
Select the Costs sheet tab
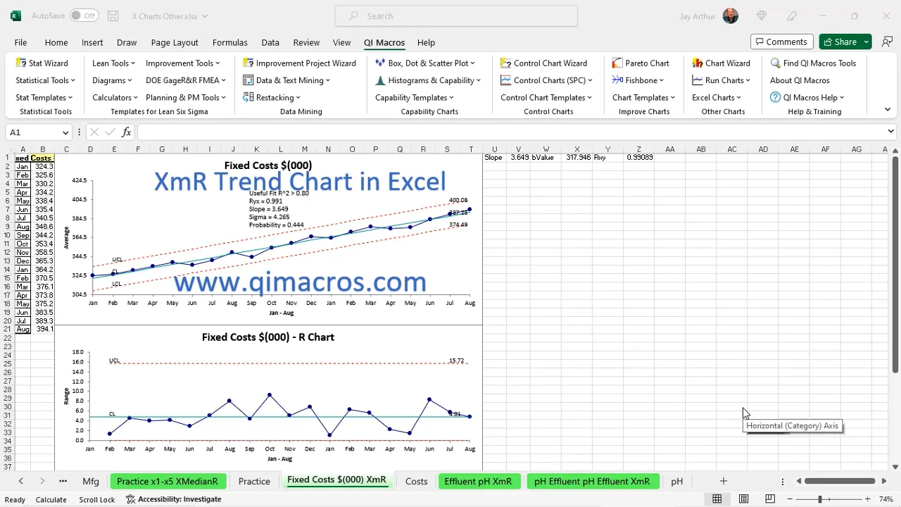417,482
